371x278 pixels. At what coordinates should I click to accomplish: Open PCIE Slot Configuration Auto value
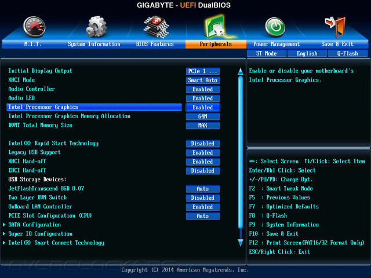[203, 216]
